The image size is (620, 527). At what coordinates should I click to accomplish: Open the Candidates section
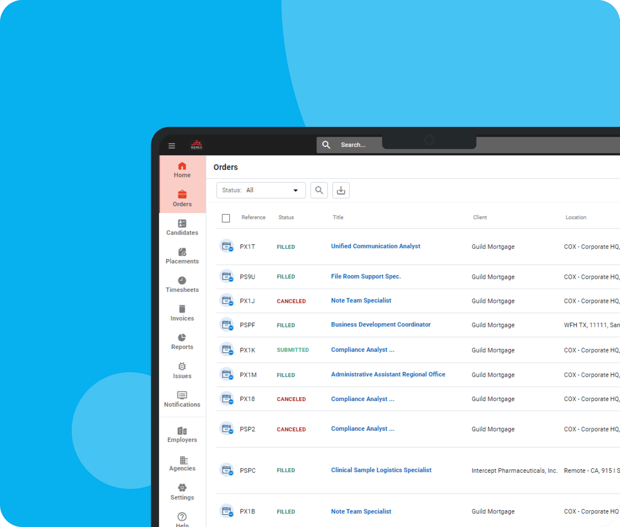click(x=182, y=228)
